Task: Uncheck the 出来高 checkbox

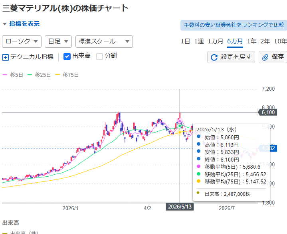Action: (67, 57)
